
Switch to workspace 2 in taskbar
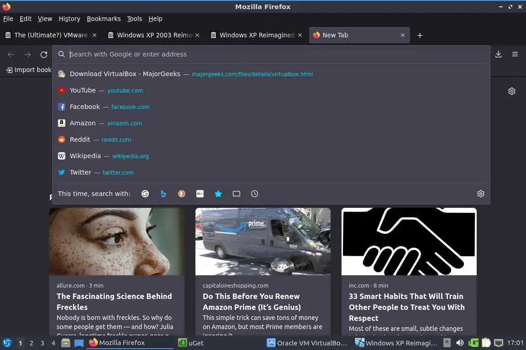(x=31, y=343)
